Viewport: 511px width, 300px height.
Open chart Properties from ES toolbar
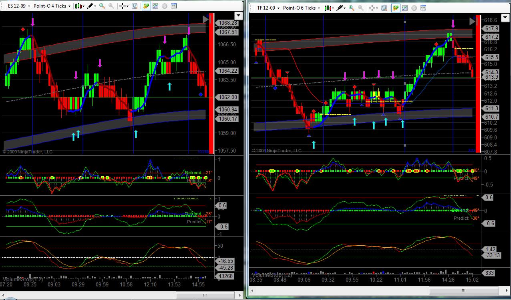(x=173, y=6)
